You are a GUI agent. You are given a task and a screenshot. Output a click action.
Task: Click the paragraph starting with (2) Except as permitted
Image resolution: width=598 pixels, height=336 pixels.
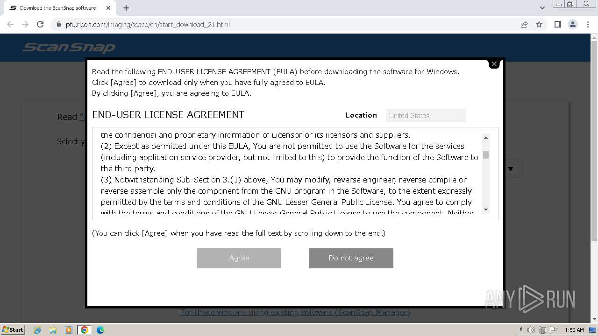pos(290,157)
